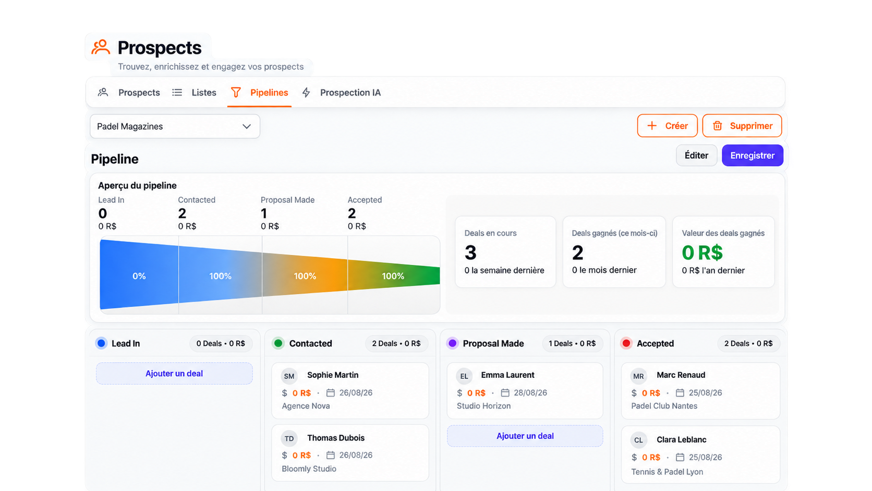
Task: Click the 'Tennis & Padel Lyon' company text
Action: (667, 472)
